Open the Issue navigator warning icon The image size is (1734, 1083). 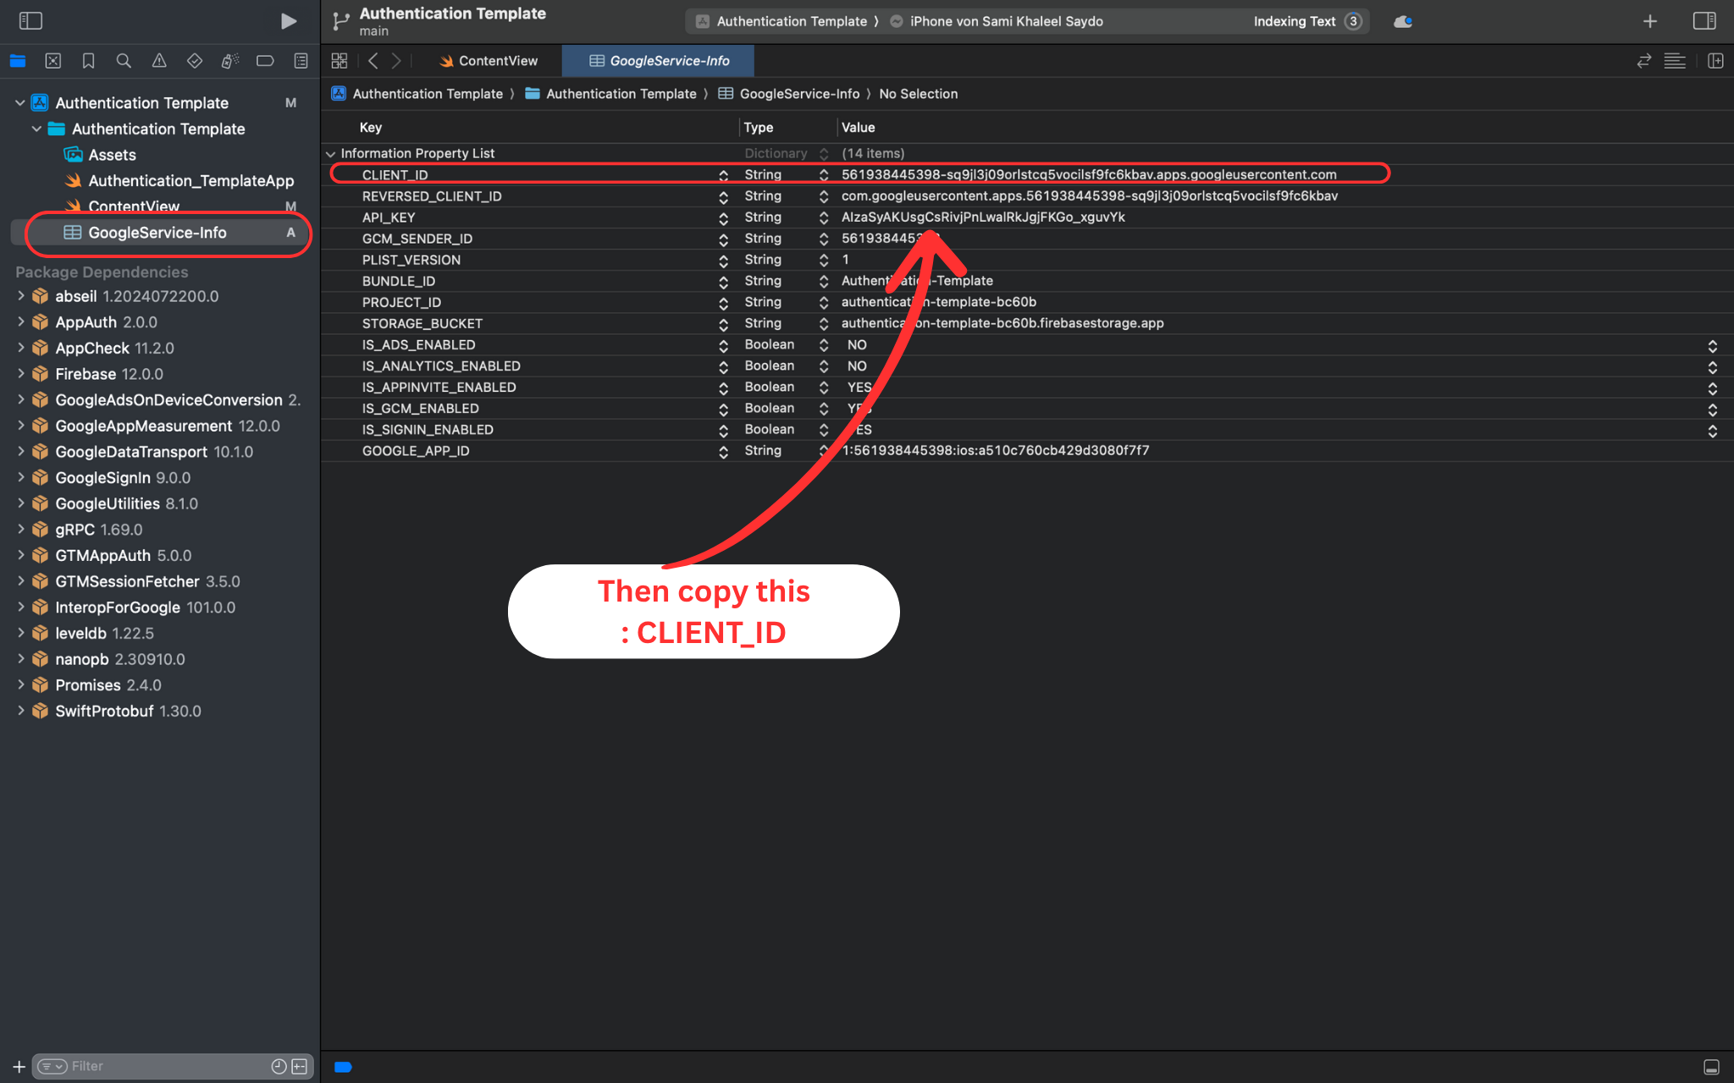[159, 61]
